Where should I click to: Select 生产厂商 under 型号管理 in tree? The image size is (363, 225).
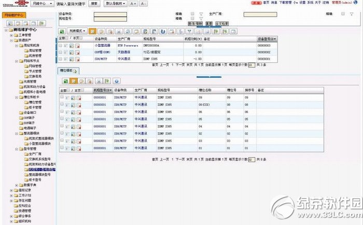click(x=35, y=154)
